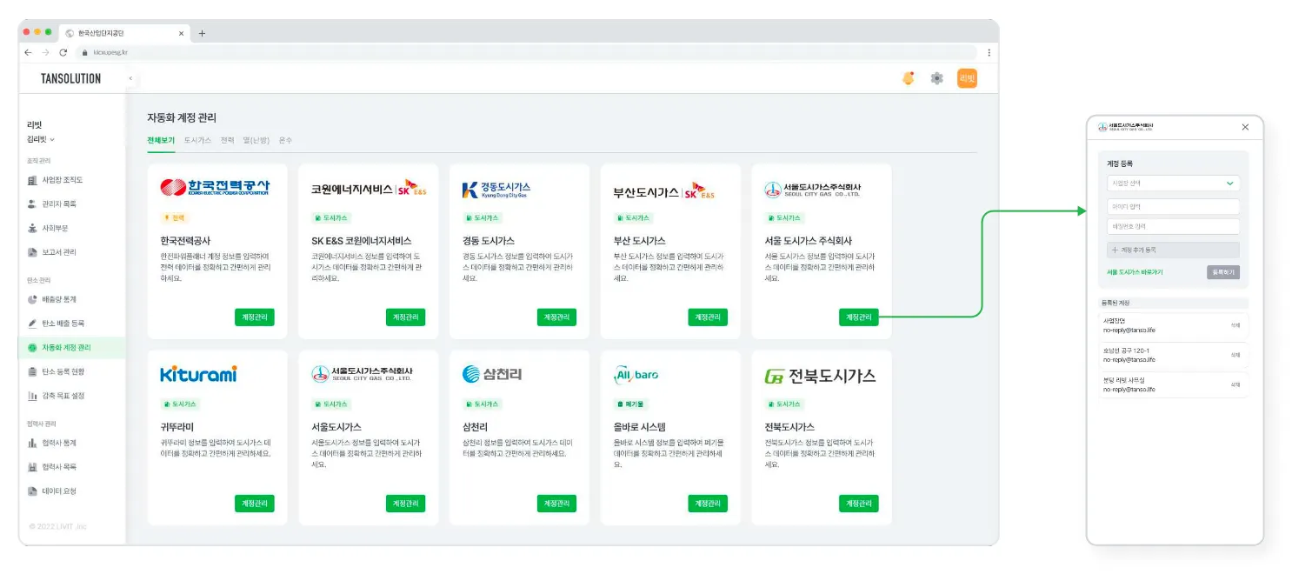Switch to the 도시가스 filter tab
The width and height of the screenshot is (1292, 581).
tap(197, 140)
